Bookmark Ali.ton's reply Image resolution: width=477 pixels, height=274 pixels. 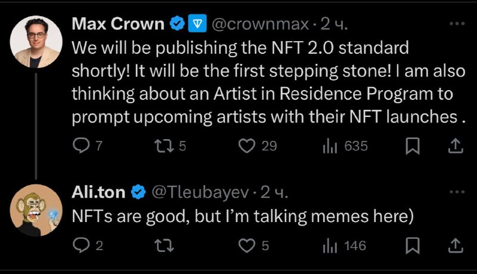[x=413, y=246]
